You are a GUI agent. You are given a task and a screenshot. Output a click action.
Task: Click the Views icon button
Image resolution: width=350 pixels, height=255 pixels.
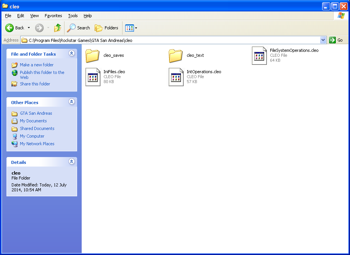129,28
